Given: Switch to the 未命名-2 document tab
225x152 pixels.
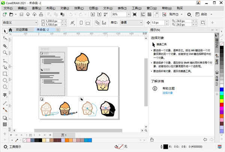Looking at the screenshot, I should [x=43, y=30].
